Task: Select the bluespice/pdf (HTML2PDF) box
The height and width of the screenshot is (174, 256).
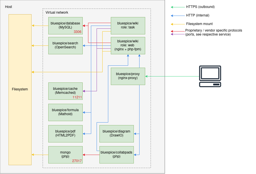Action: click(x=65, y=134)
